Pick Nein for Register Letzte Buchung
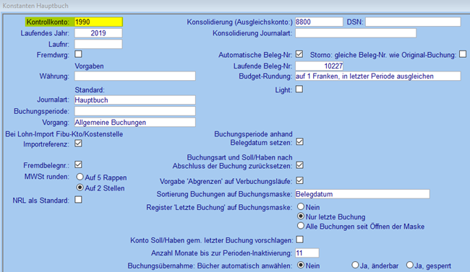 coord(301,206)
